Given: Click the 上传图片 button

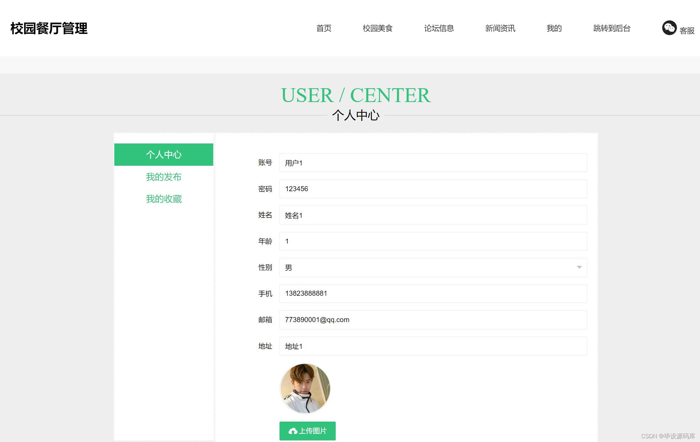Looking at the screenshot, I should (307, 431).
